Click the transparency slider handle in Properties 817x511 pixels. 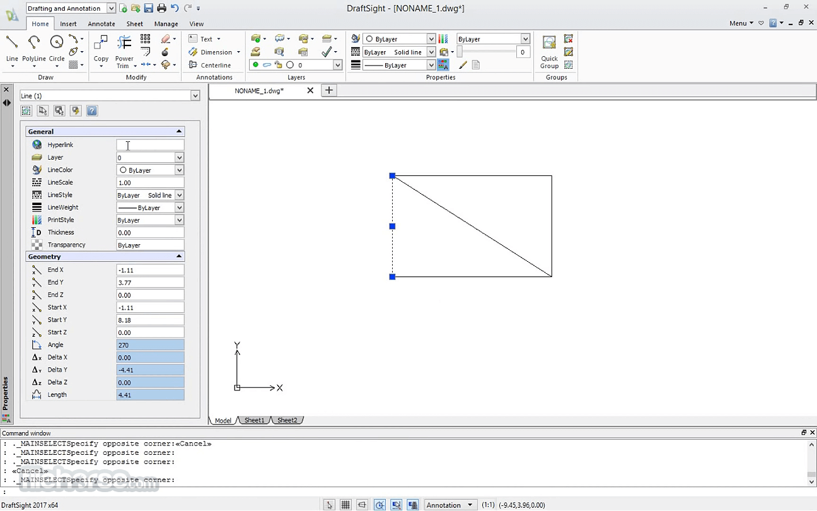pyautogui.click(x=460, y=52)
